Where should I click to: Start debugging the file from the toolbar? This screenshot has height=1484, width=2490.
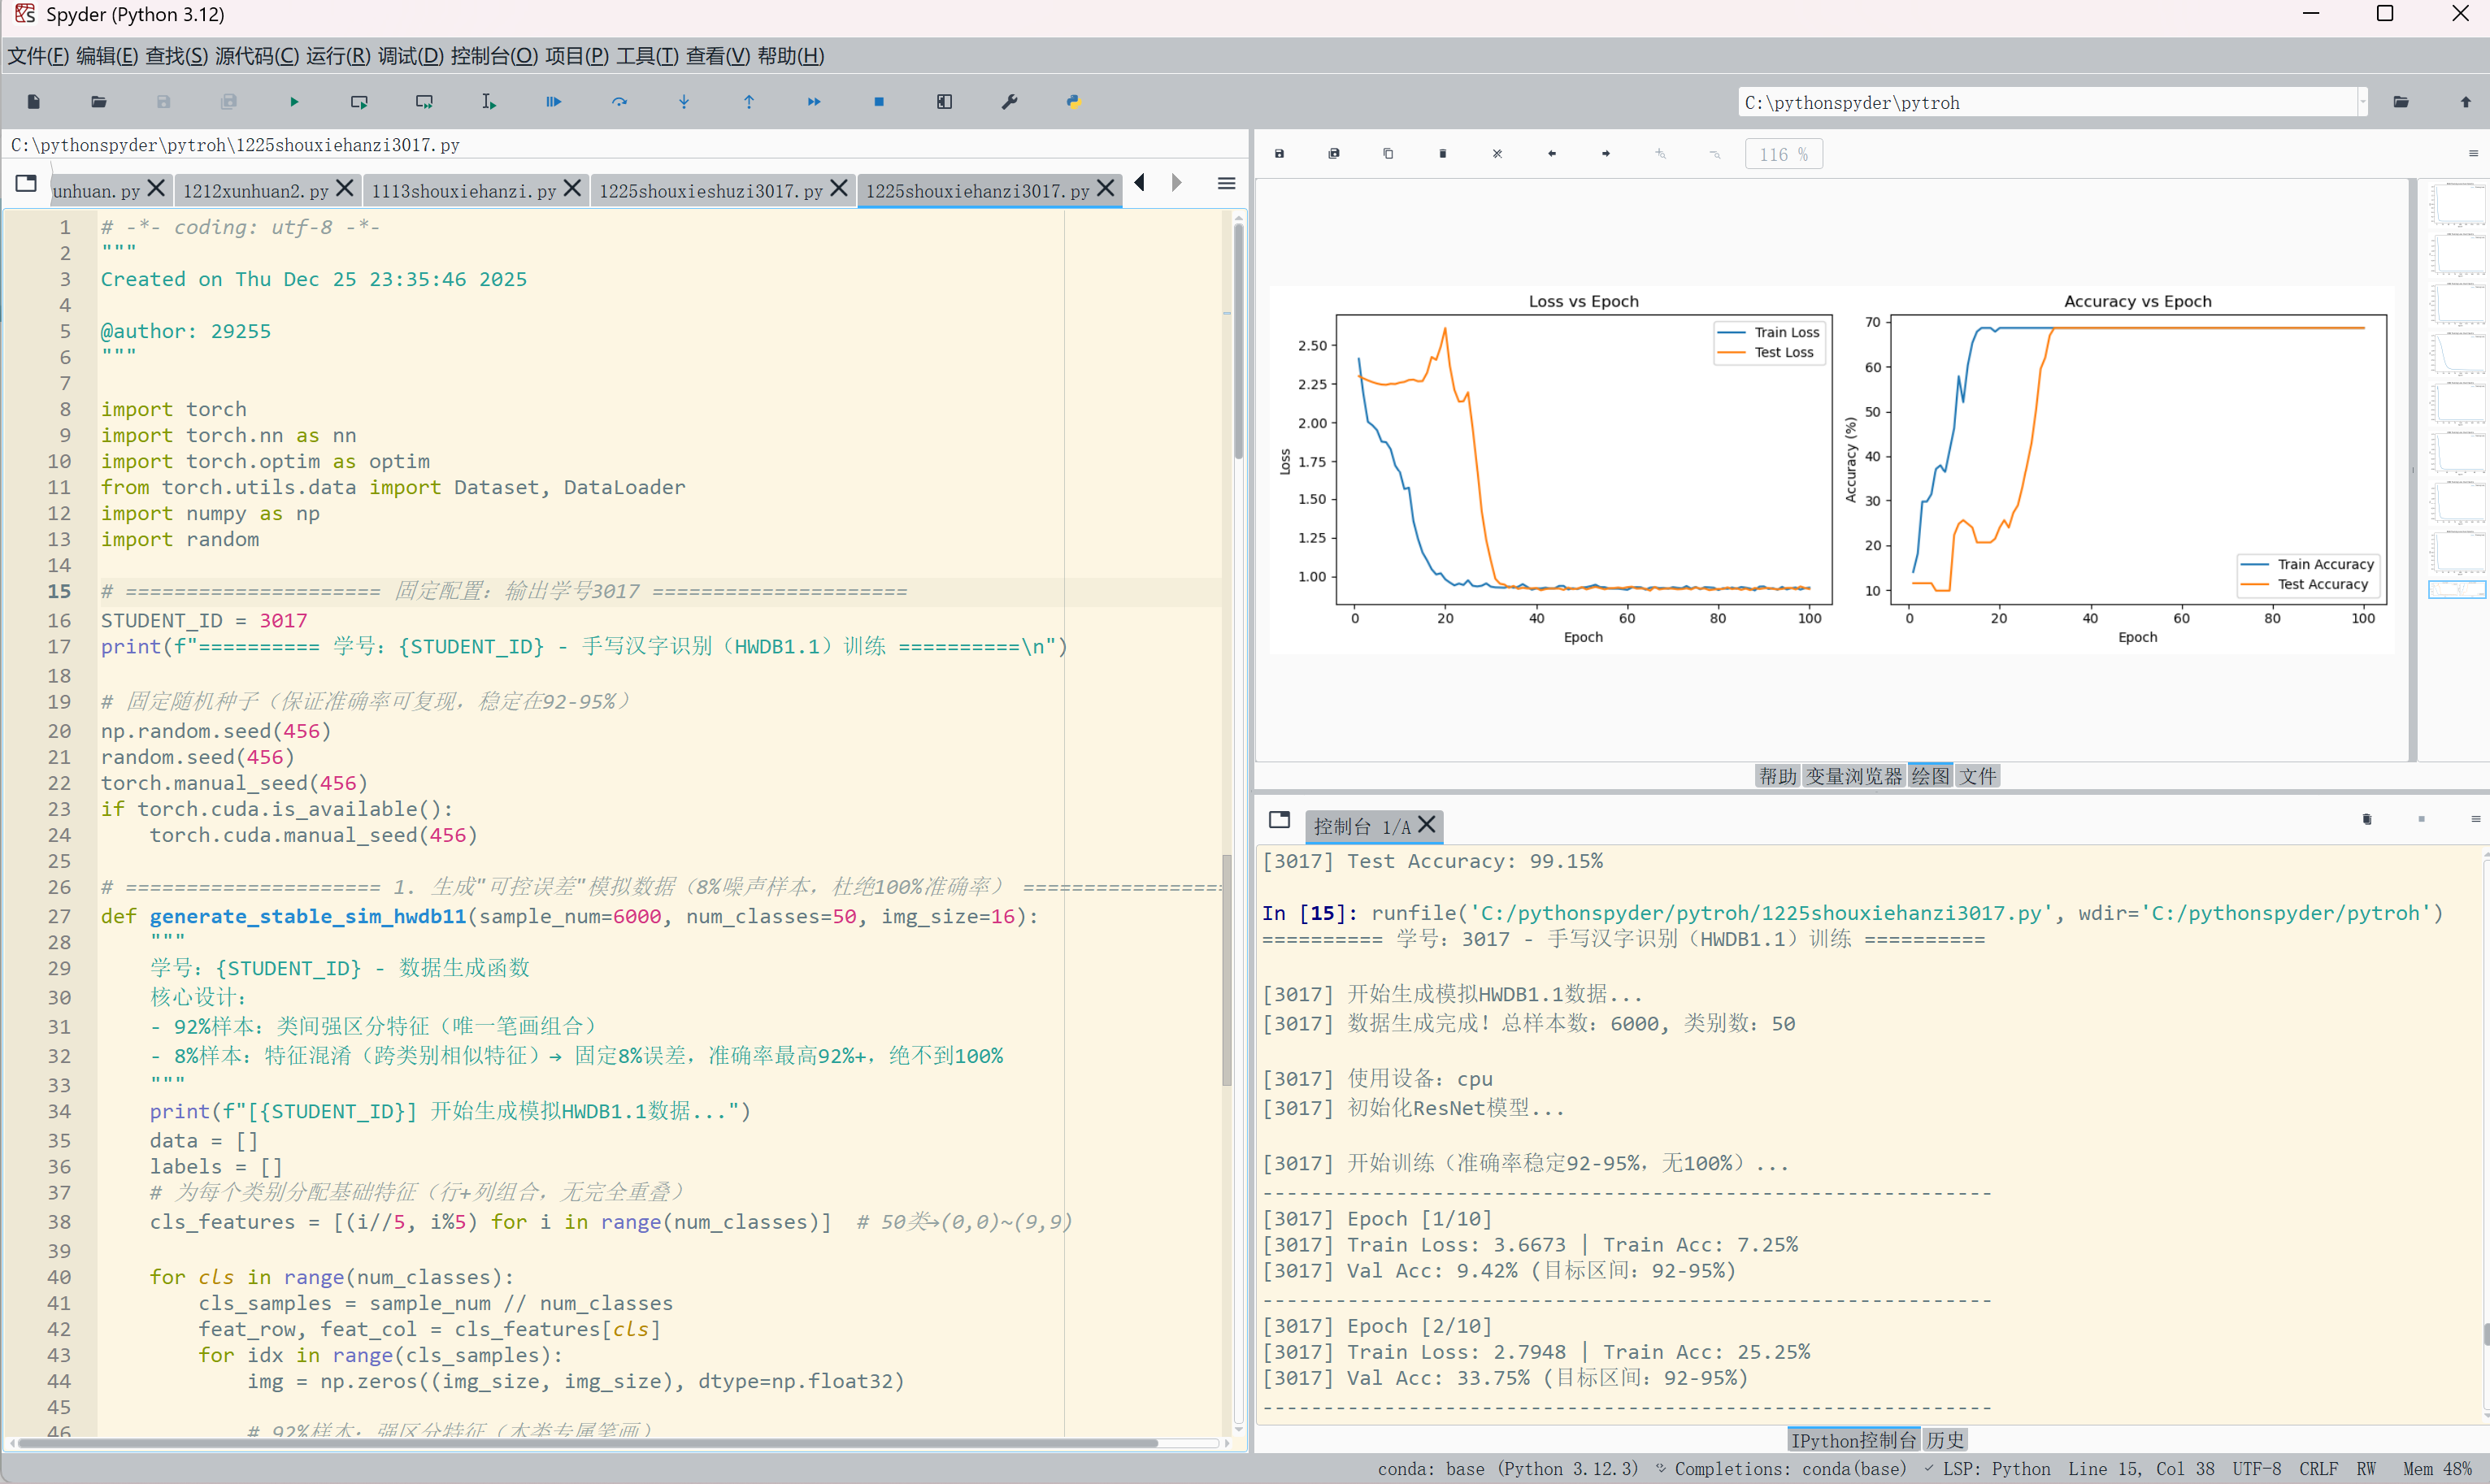pos(553,102)
